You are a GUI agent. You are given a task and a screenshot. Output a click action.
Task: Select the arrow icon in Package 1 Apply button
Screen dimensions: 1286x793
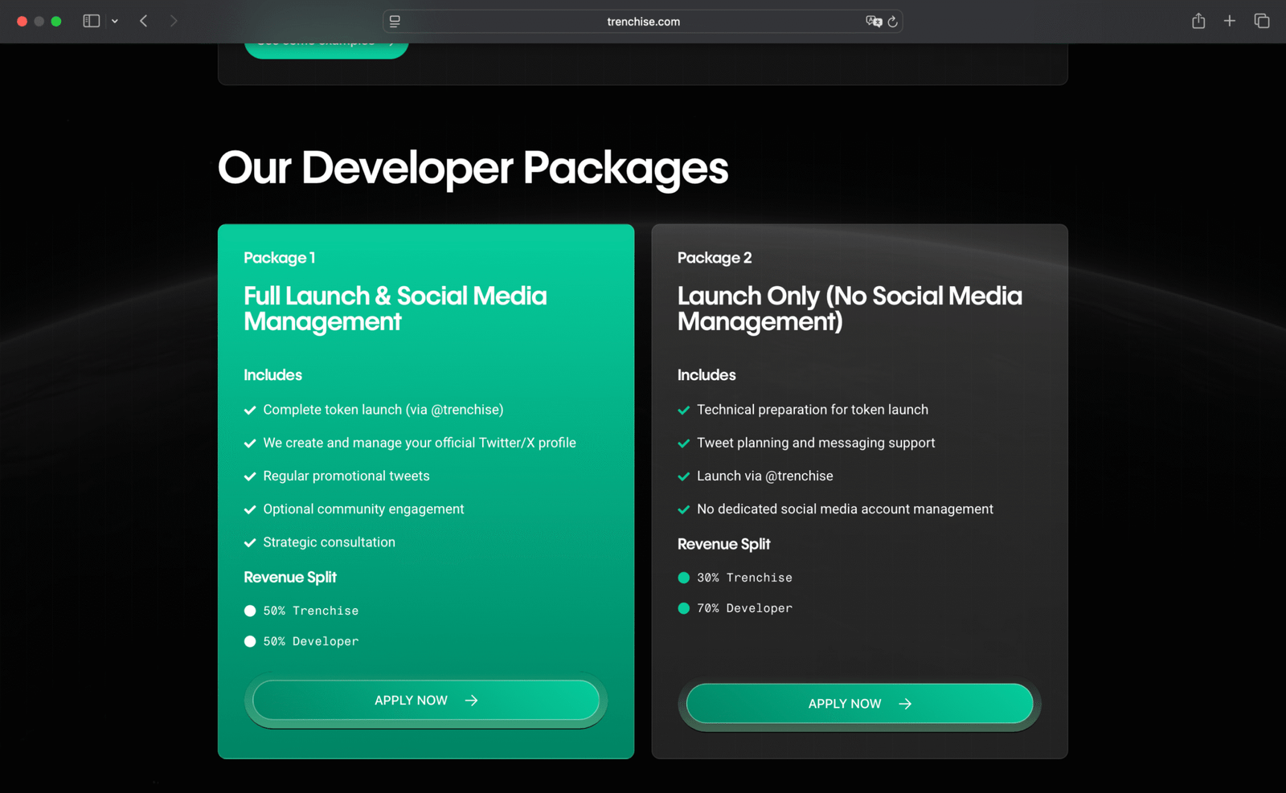pyautogui.click(x=472, y=701)
